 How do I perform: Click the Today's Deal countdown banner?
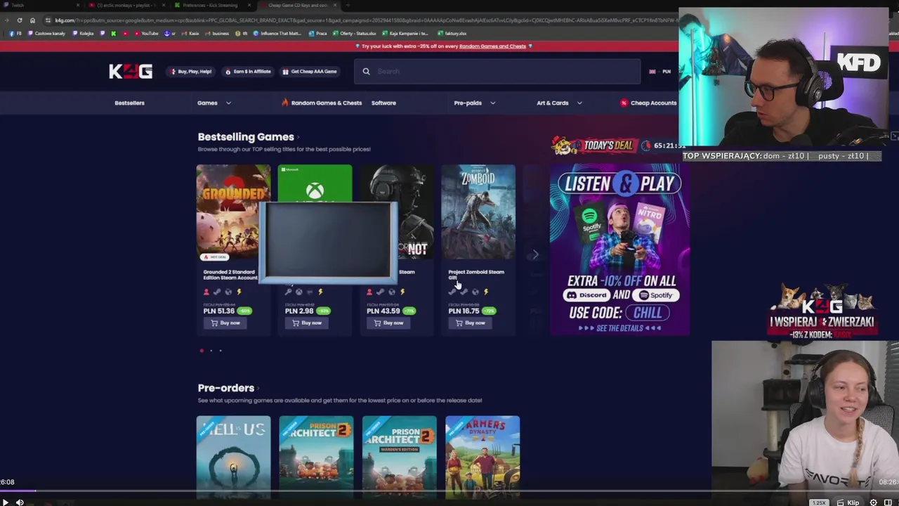618,145
